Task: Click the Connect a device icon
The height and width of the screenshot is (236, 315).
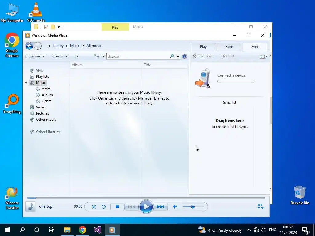Action: coord(202,78)
